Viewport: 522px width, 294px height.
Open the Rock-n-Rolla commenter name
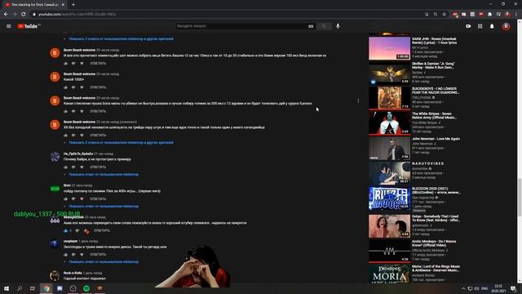click(x=73, y=273)
